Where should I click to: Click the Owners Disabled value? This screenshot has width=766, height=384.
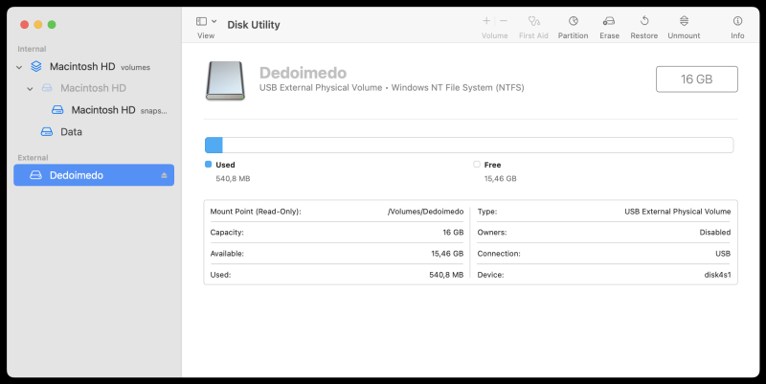tap(715, 232)
